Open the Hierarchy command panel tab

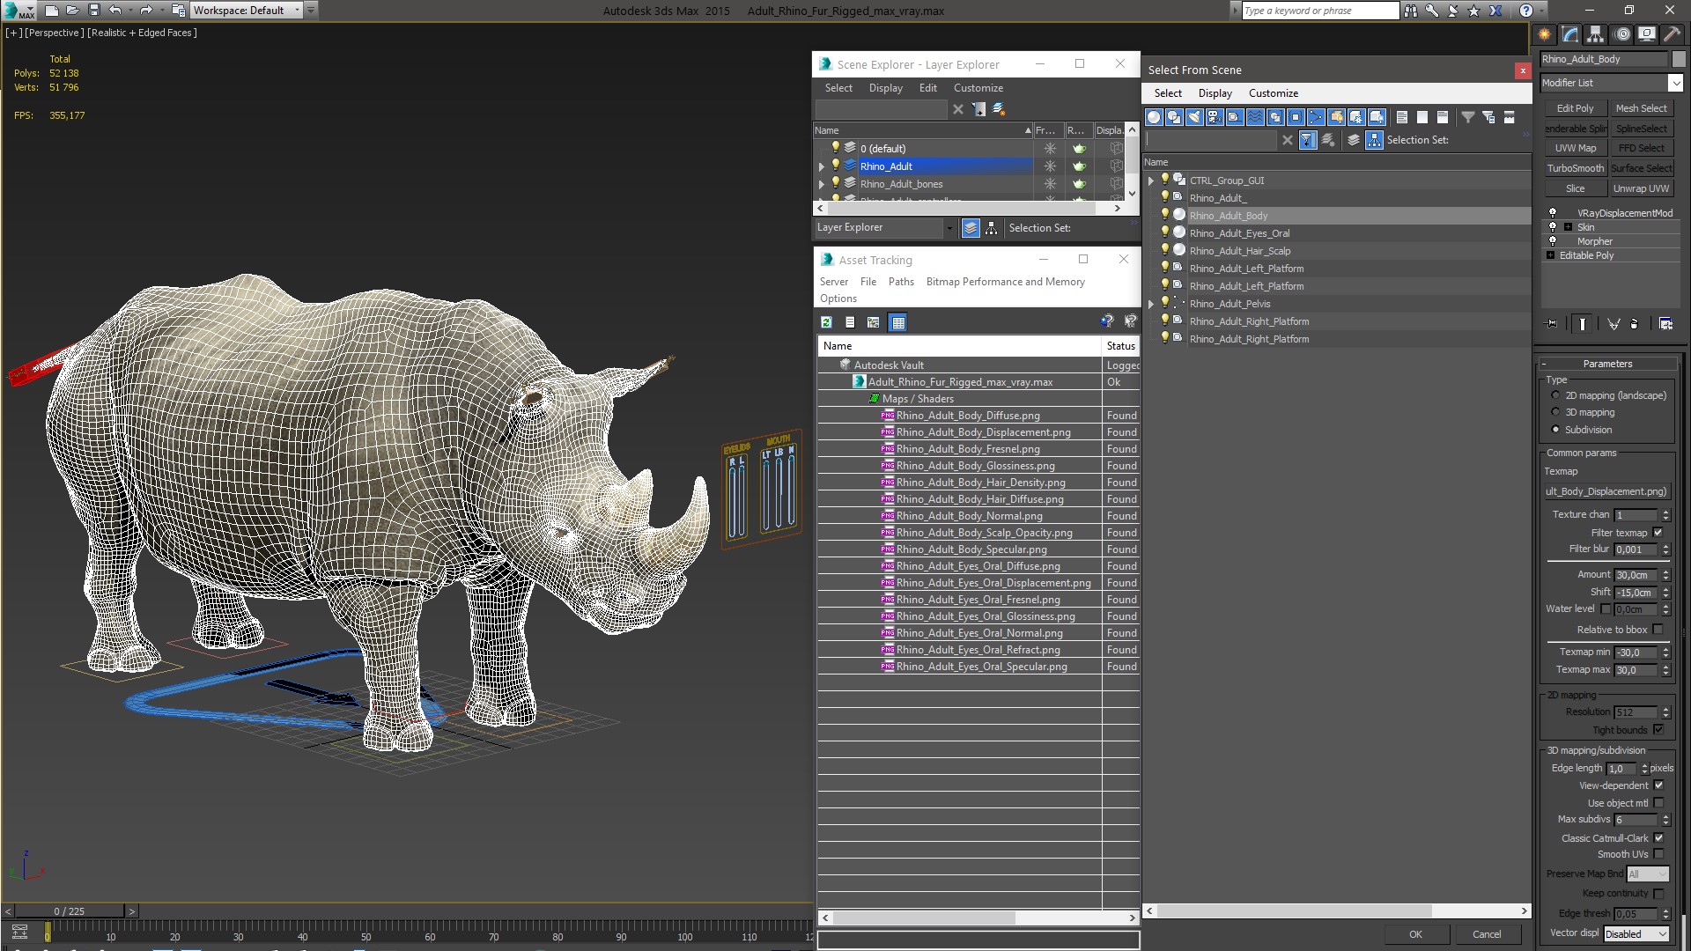(x=1595, y=34)
